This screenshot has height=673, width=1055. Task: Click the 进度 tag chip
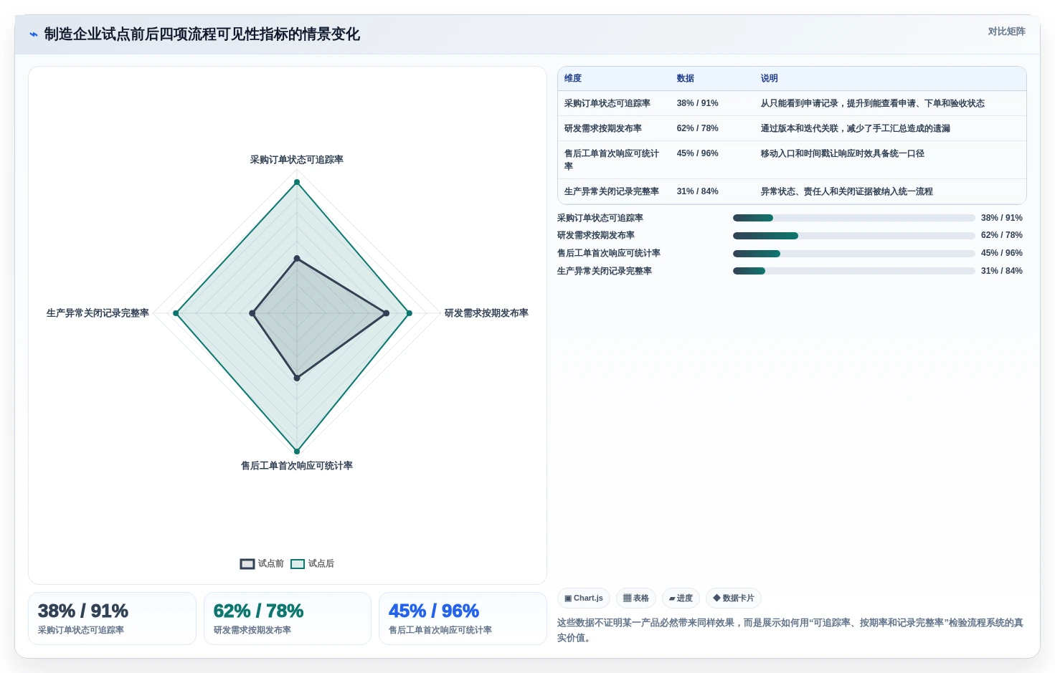681,598
